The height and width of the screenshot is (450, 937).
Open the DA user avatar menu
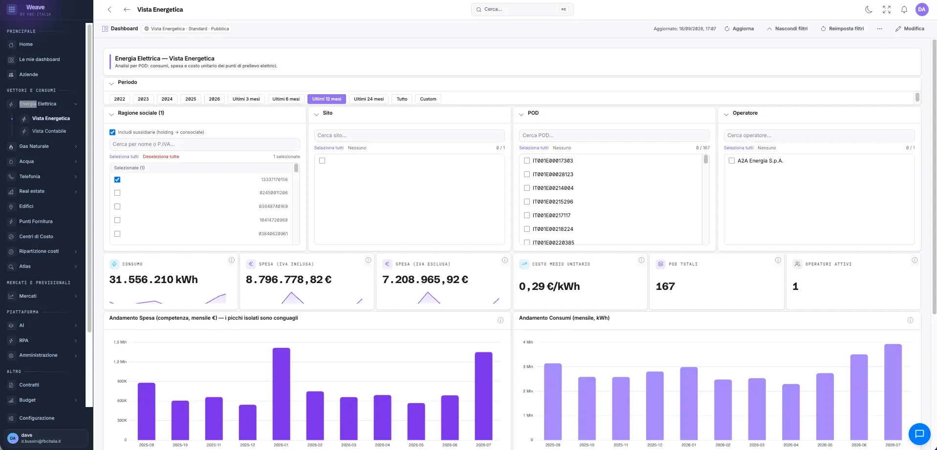coord(922,9)
